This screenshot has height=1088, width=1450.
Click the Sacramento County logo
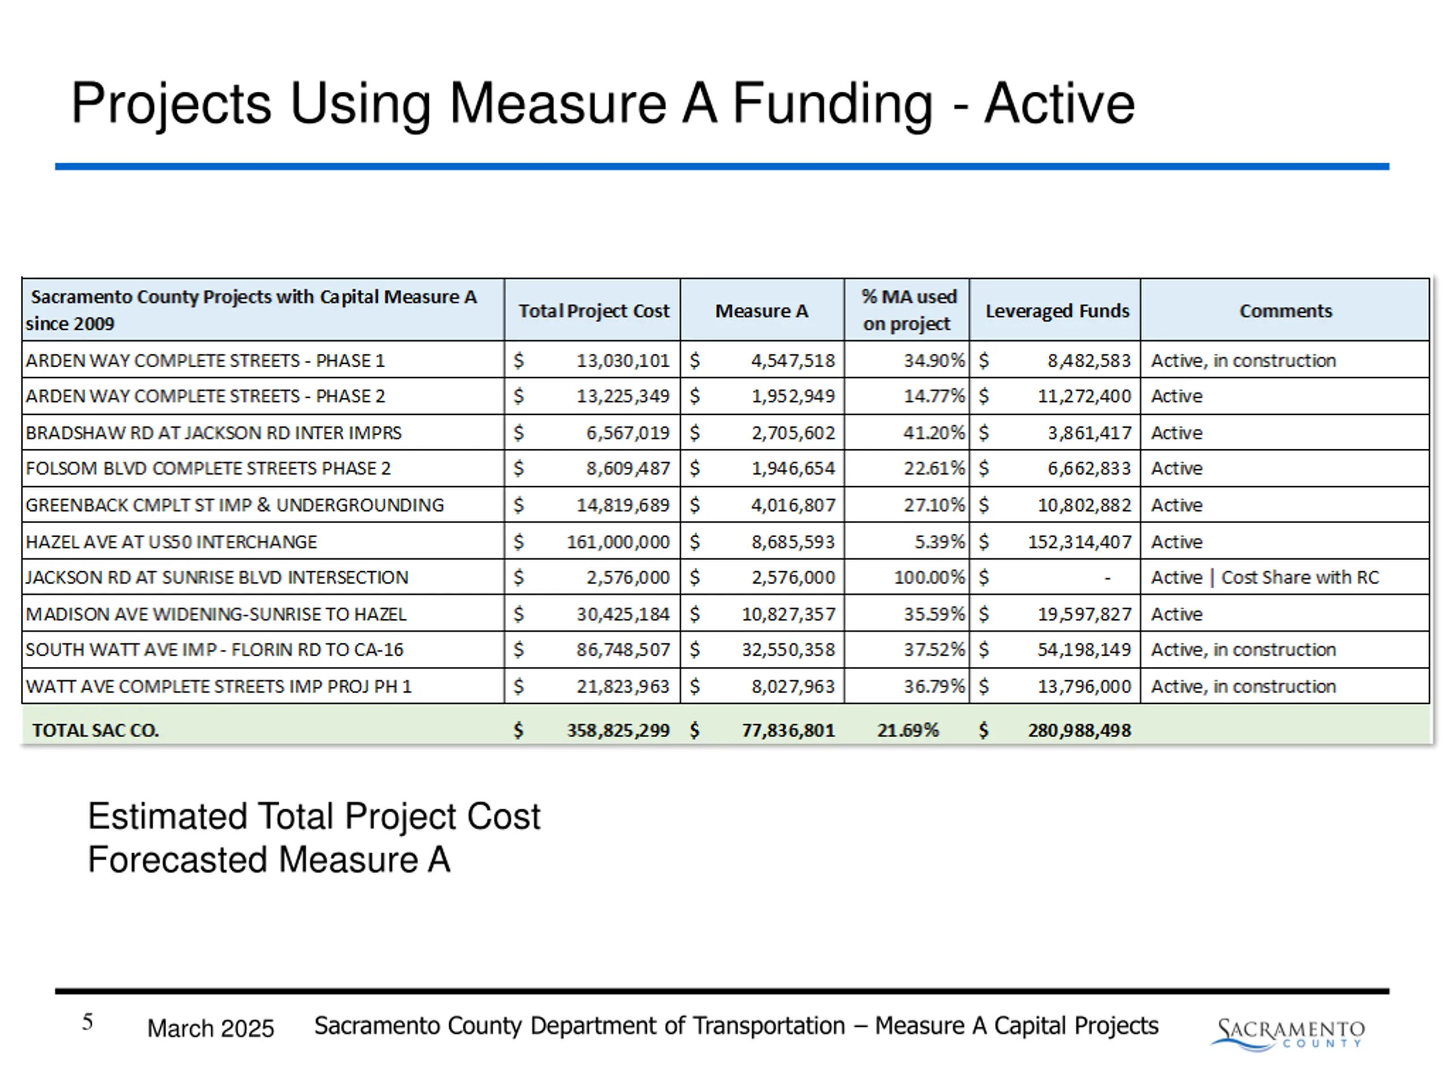point(1287,1034)
